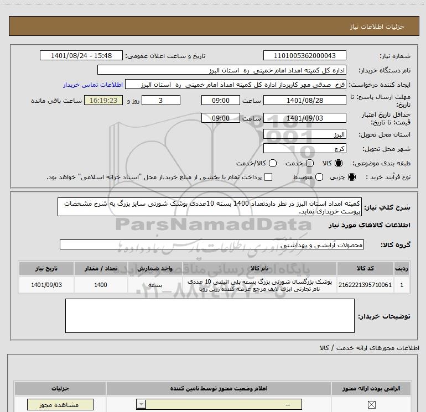Open the اطلاعات تماس خریدار link
Viewport: 426px width, 412px height.
tap(93, 85)
